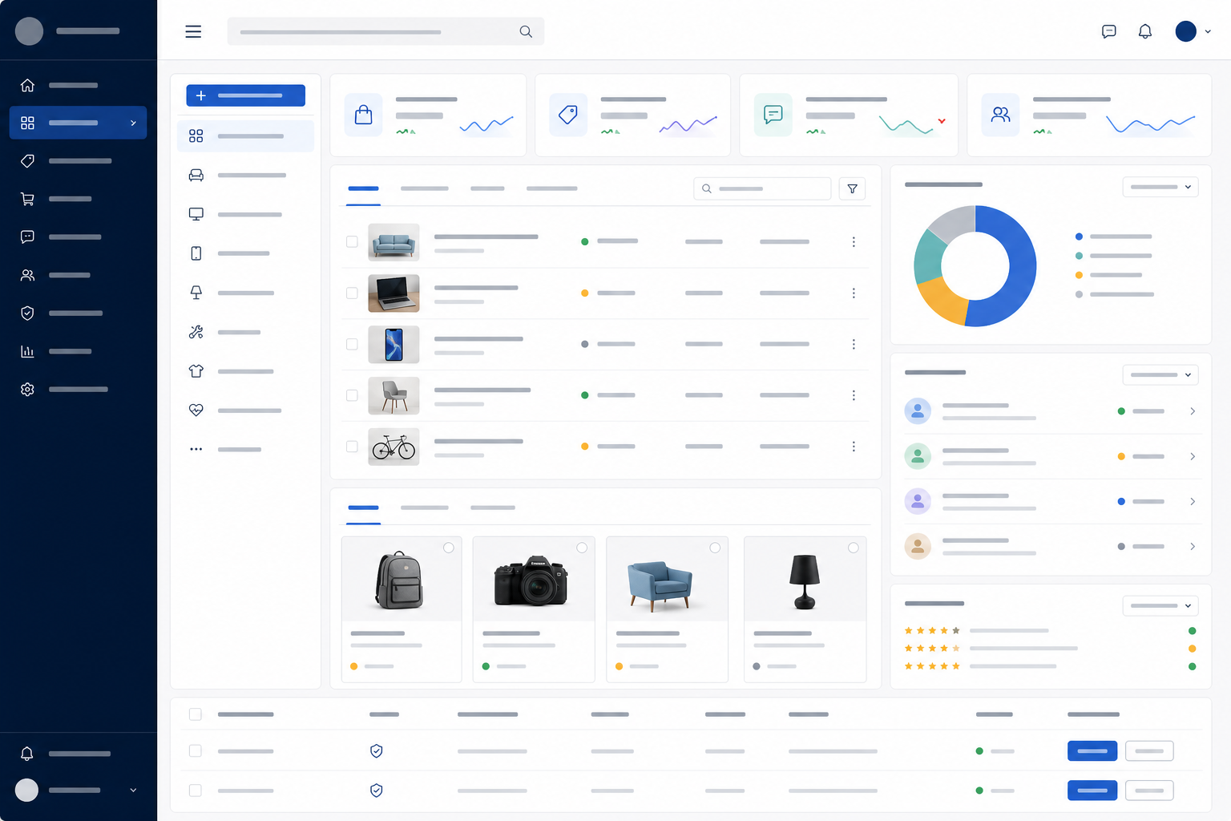1231x821 pixels.
Task: Select the lamp category icon
Action: click(x=196, y=293)
